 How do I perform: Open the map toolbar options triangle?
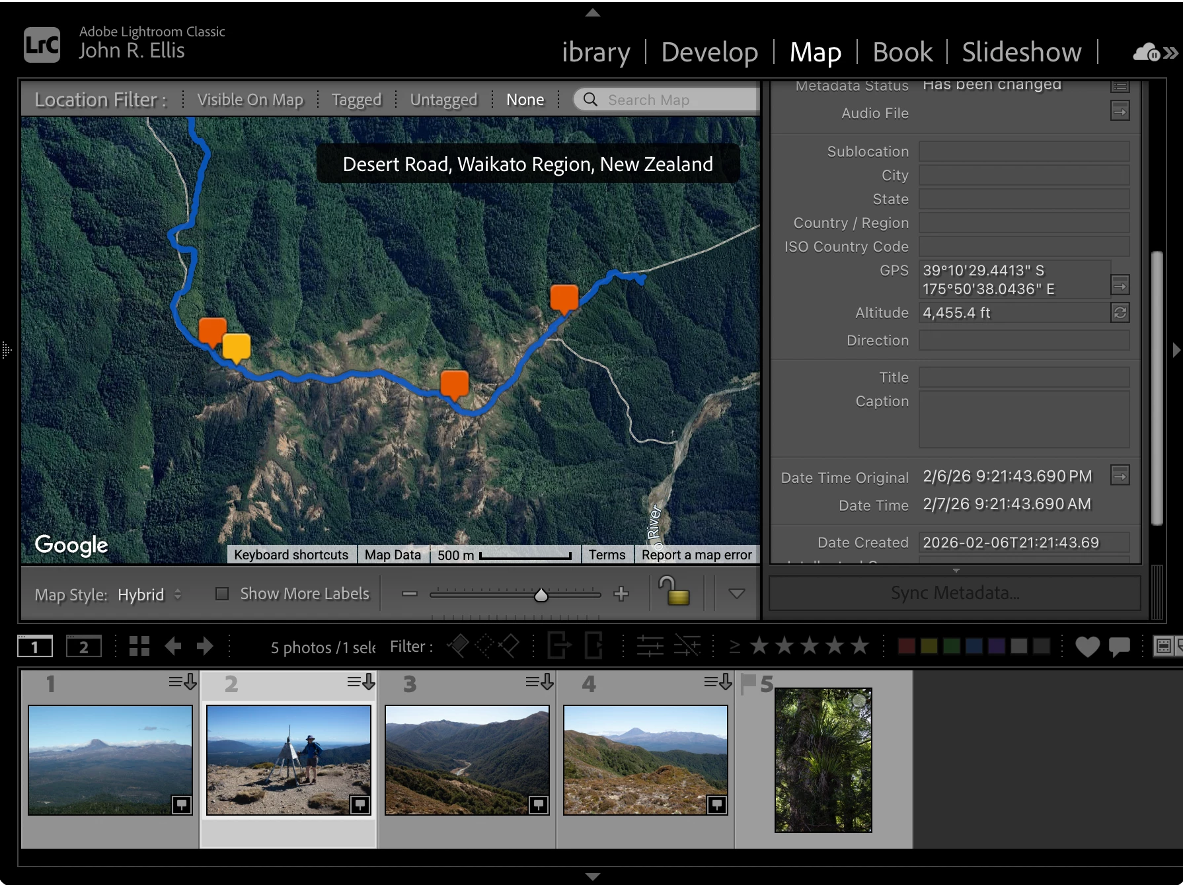pos(737,593)
